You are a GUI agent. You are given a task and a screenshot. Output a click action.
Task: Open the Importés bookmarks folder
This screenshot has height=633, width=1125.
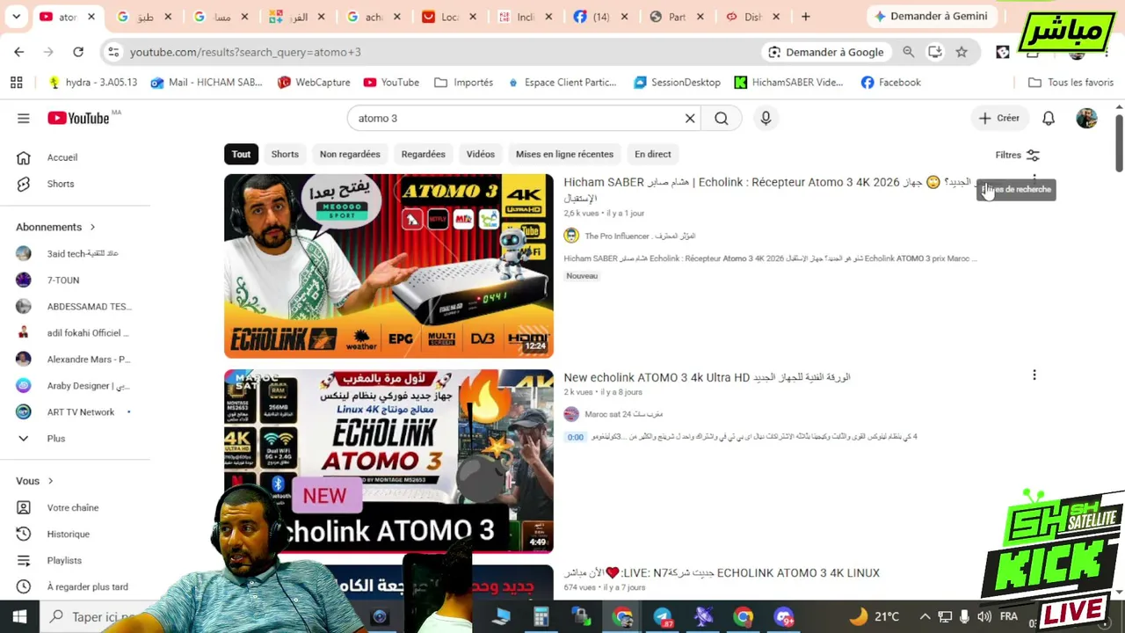[463, 82]
